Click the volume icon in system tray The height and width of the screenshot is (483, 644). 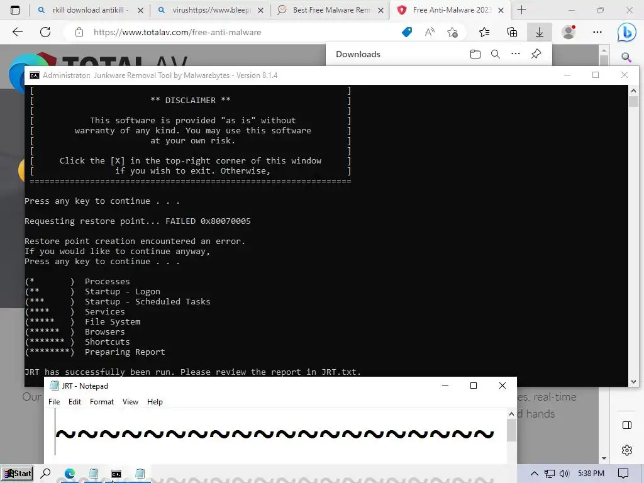(564, 474)
